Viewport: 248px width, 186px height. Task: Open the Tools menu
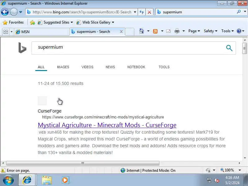click(228, 31)
